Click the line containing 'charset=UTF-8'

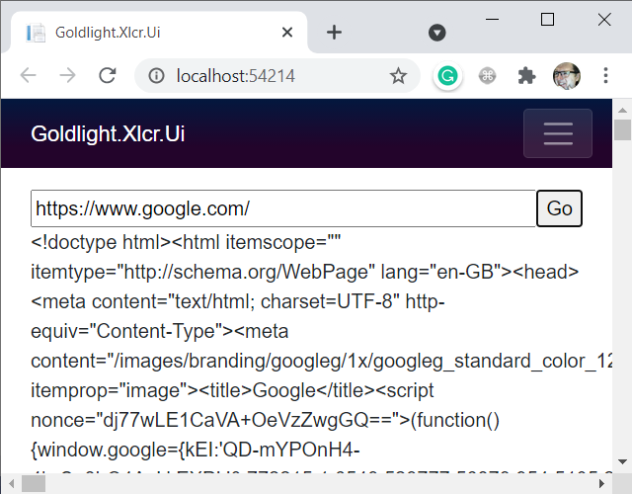click(x=238, y=301)
